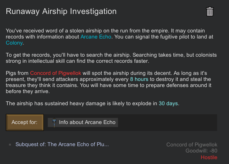Click the heavy damage explosion warning sentence

(x=82, y=103)
